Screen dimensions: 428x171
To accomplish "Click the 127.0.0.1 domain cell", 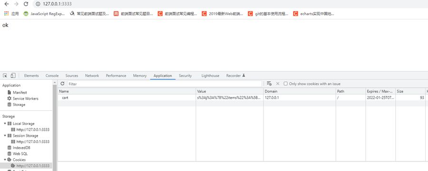I will coord(300,97).
